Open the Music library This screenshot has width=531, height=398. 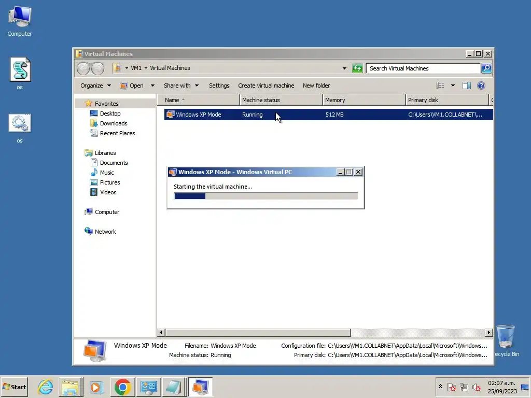point(107,172)
